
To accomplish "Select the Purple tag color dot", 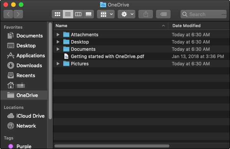I will click(11, 146).
